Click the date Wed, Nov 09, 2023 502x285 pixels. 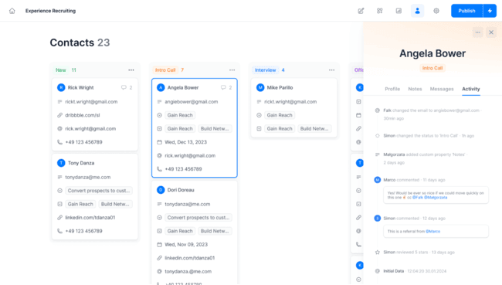(x=186, y=245)
